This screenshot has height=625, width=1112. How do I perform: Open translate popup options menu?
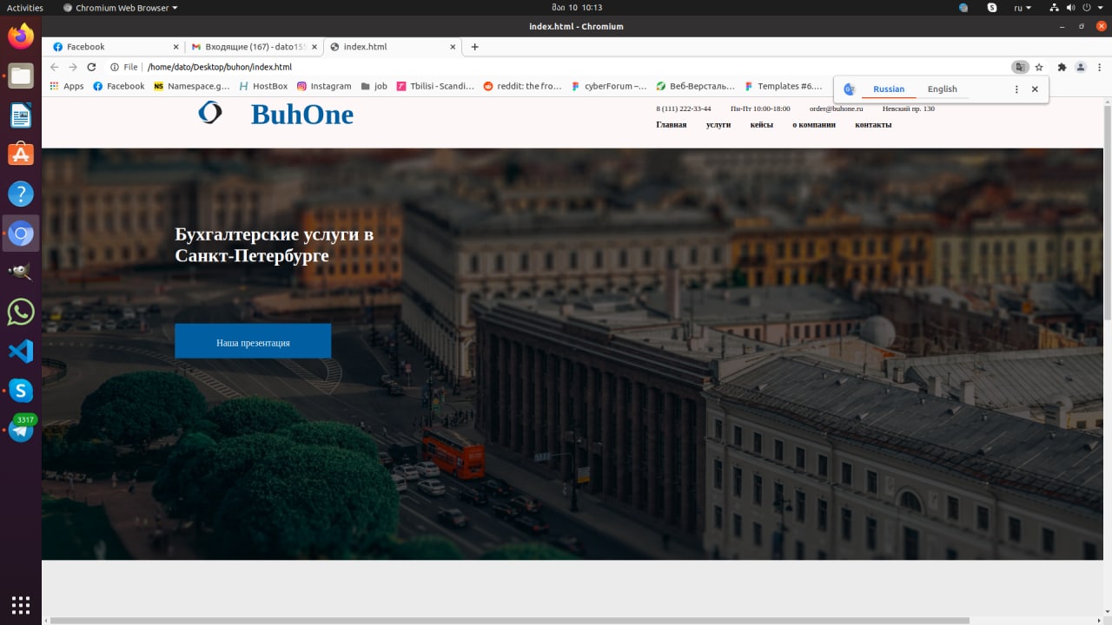tap(1016, 89)
